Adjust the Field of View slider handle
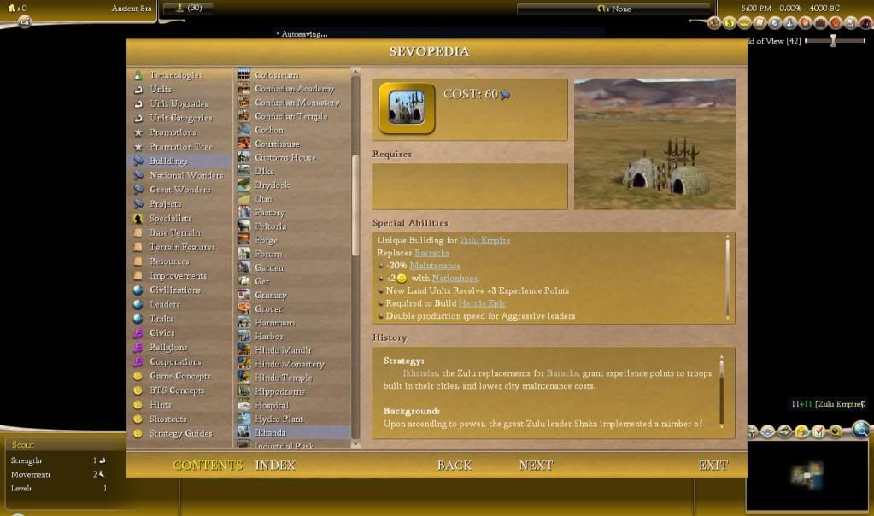This screenshot has width=874, height=516. pyautogui.click(x=833, y=41)
